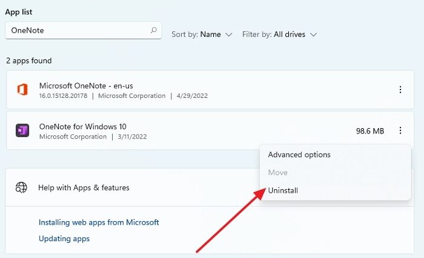Click the 2 apps found results text

tap(28, 60)
